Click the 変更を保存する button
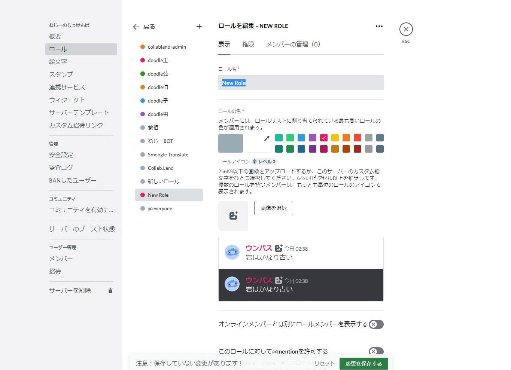The image size is (511, 370). point(363,363)
